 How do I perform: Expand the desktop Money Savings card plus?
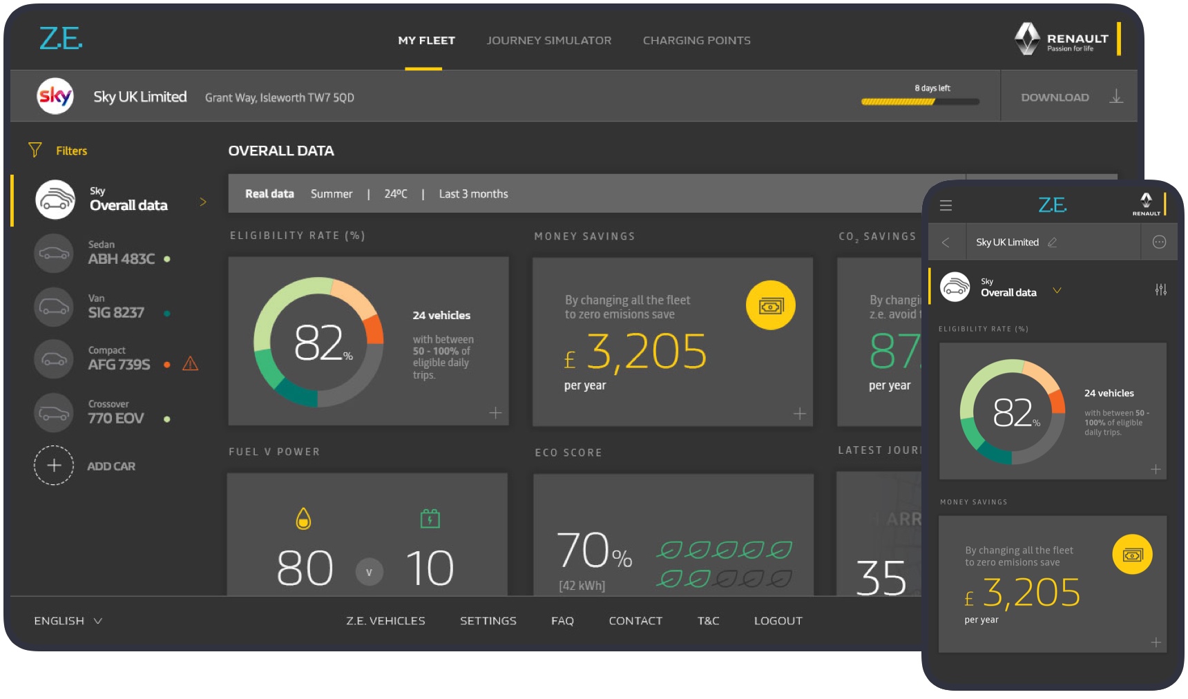pyautogui.click(x=799, y=414)
